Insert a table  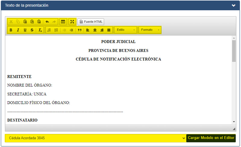[63, 22]
